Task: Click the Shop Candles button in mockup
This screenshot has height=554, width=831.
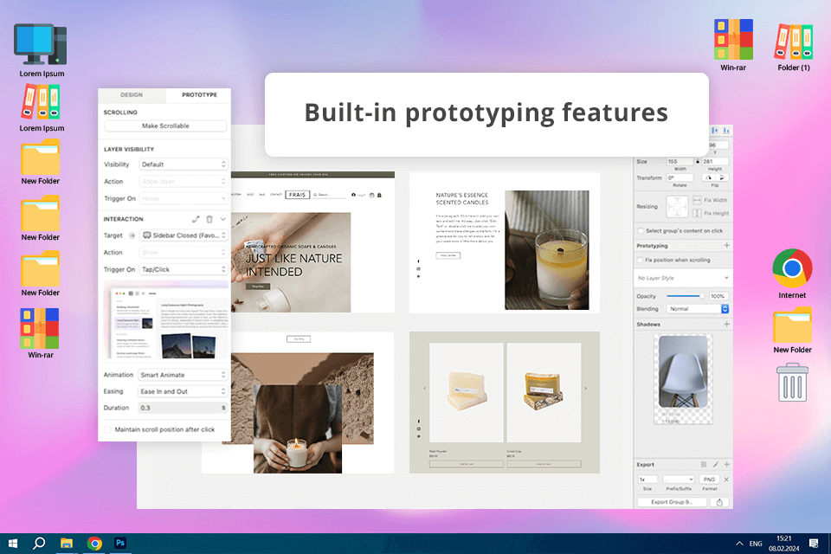Action: (x=448, y=255)
